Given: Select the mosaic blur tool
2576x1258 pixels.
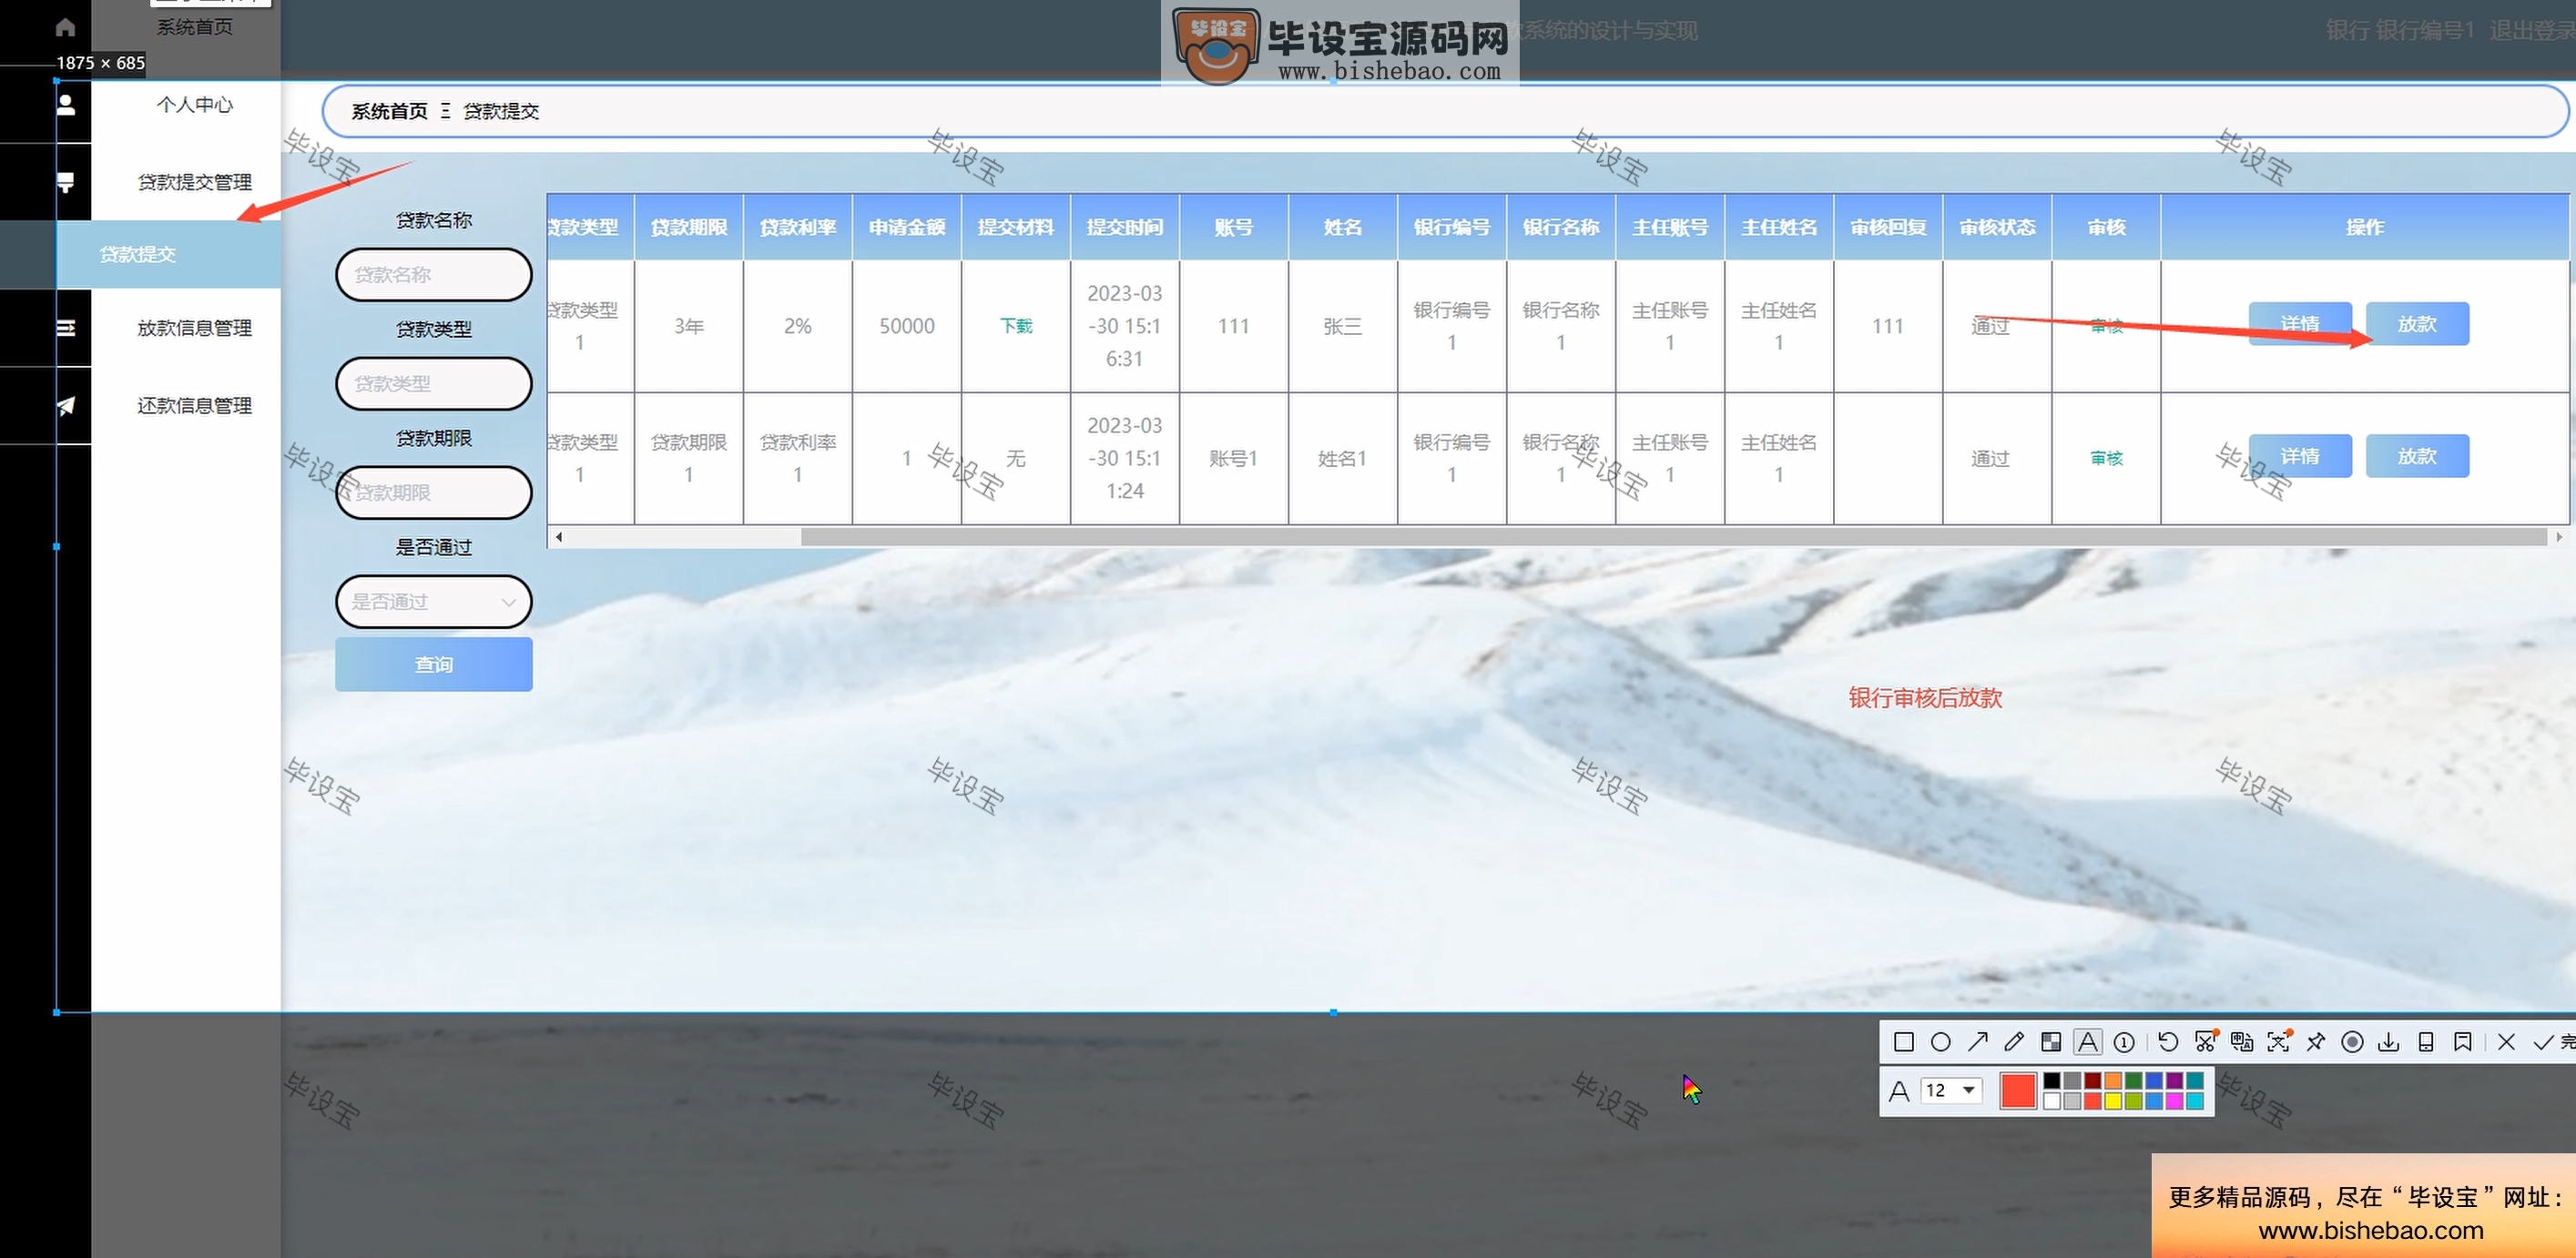Looking at the screenshot, I should [x=2051, y=1042].
